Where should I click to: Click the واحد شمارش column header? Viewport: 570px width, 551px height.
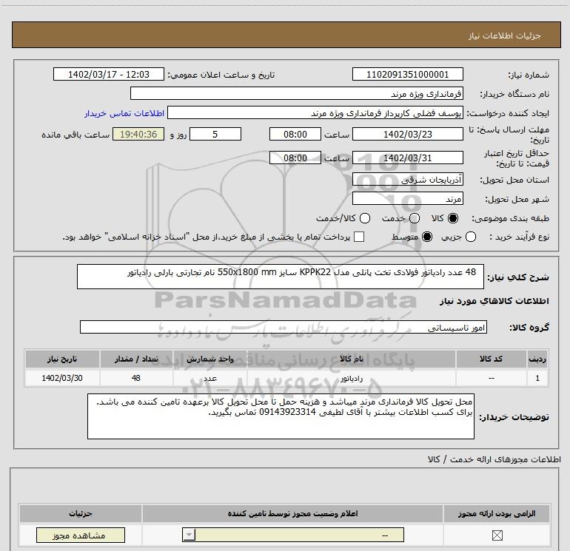tap(209, 359)
